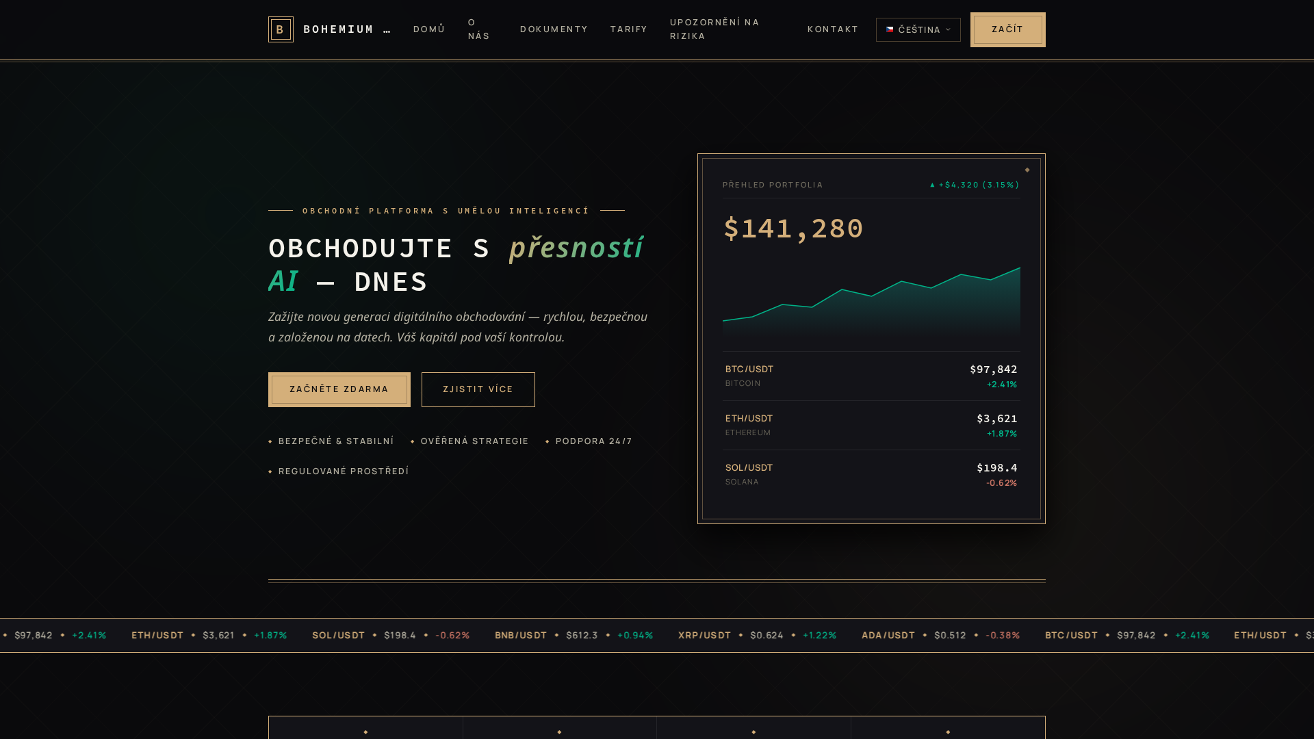
Task: Click SOL/USDT in the ticker strip
Action: coord(339,636)
